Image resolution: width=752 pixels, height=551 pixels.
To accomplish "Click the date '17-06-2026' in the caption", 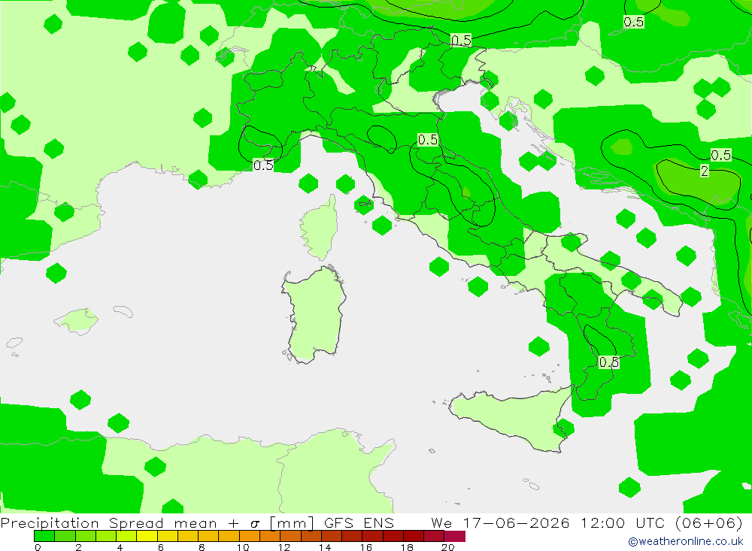I will tap(516, 522).
